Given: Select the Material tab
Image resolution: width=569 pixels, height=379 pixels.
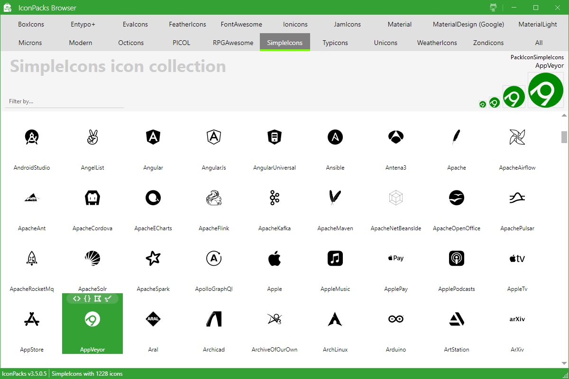Looking at the screenshot, I should click(x=400, y=24).
